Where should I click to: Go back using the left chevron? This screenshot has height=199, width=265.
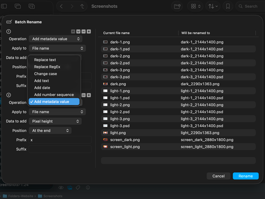click(x=62, y=6)
